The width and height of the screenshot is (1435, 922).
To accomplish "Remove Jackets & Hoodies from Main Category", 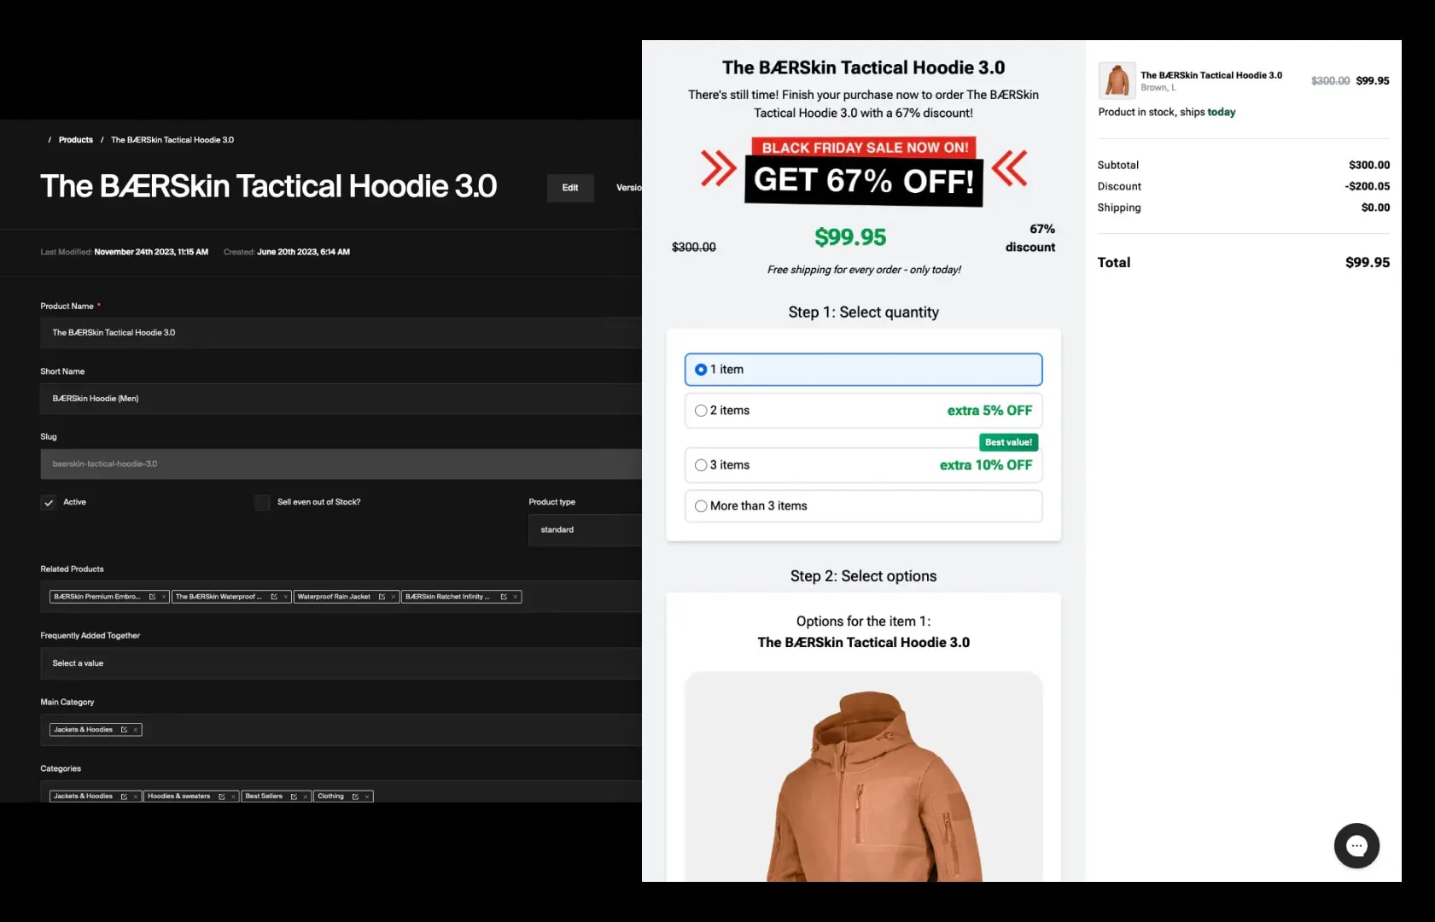I will 135,730.
